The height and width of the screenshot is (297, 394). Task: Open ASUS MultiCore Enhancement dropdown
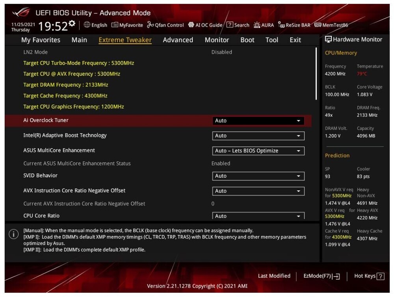pyautogui.click(x=258, y=151)
